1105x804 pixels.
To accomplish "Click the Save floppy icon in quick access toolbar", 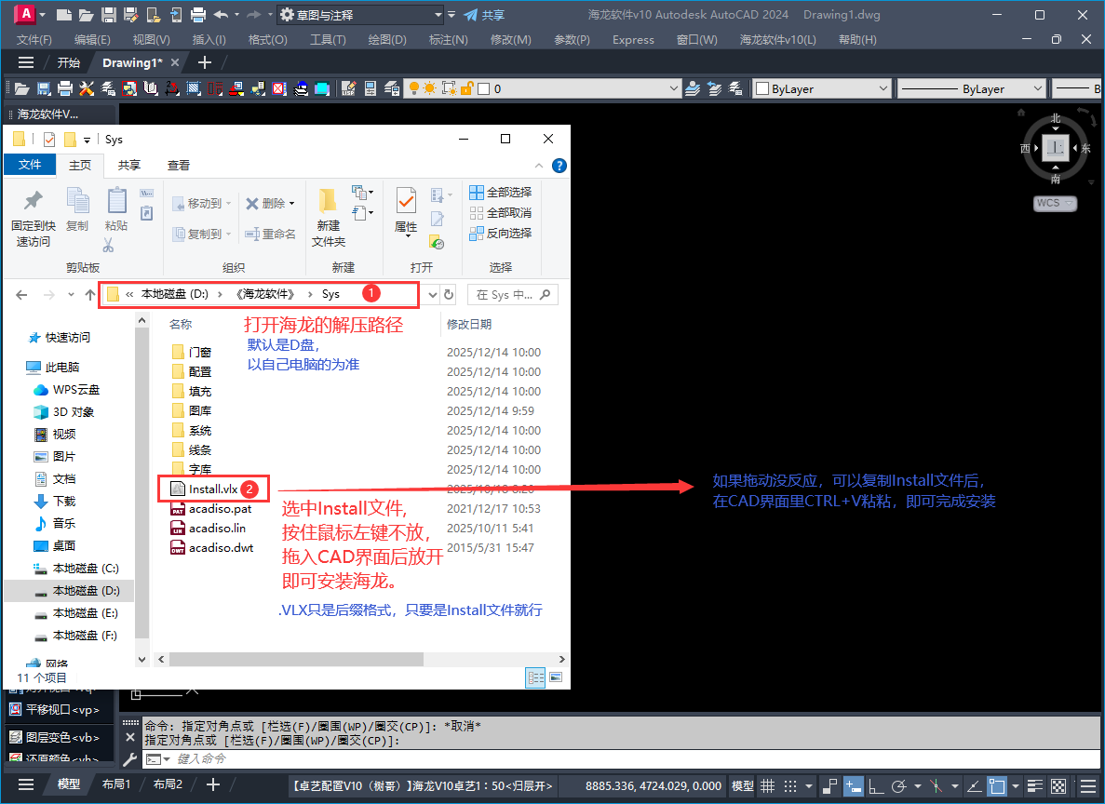I will point(109,15).
